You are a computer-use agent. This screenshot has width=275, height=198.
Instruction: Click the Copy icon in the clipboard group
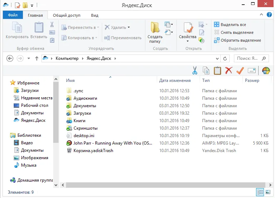(17, 27)
